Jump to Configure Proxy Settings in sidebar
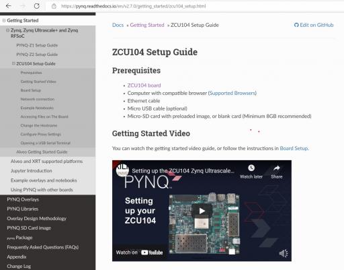Screen dimensions: 344x270 click(x=41, y=134)
